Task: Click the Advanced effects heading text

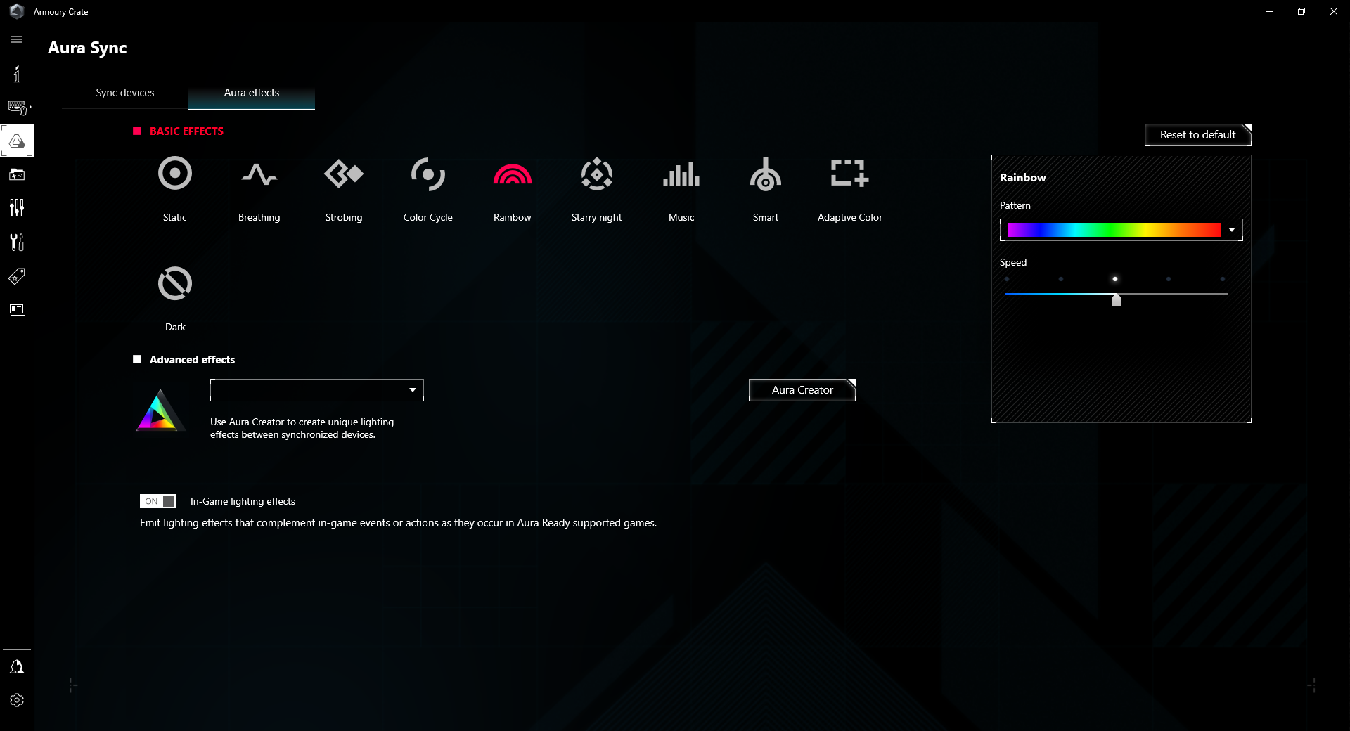Action: click(192, 360)
